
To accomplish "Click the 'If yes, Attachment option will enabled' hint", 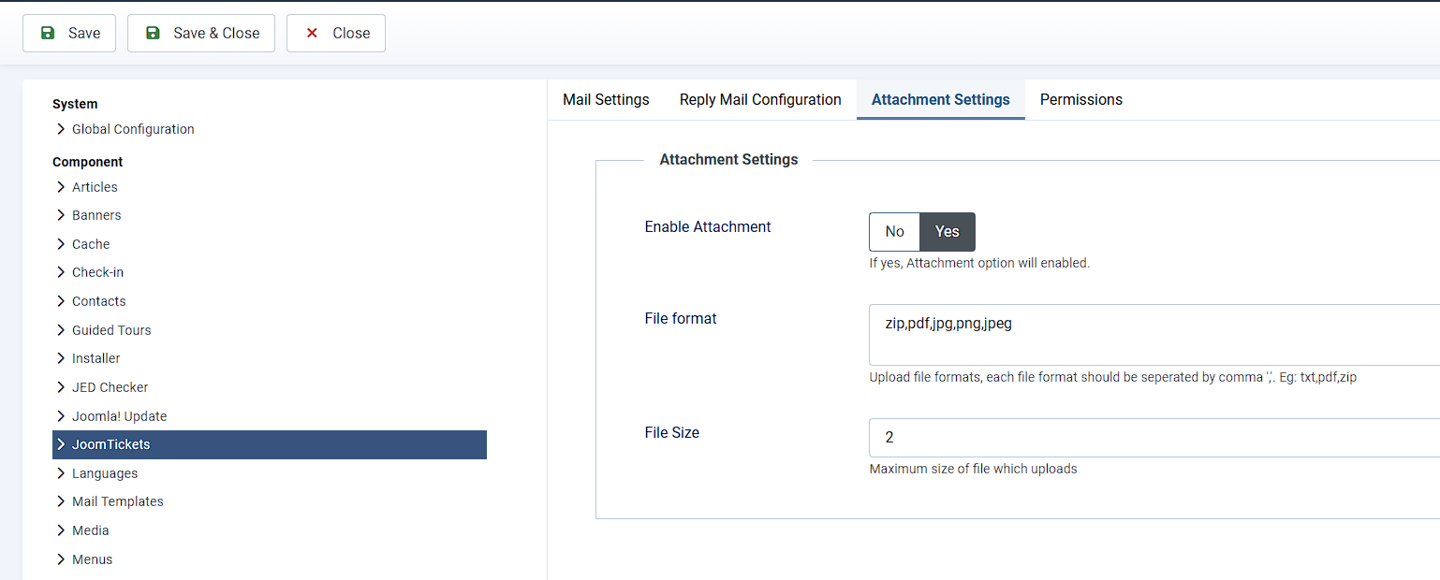I will coord(979,263).
